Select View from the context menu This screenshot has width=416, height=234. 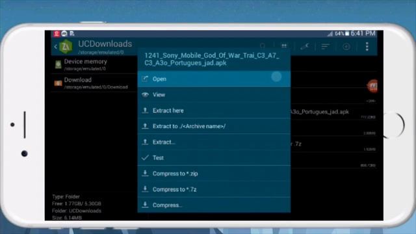tap(214, 95)
